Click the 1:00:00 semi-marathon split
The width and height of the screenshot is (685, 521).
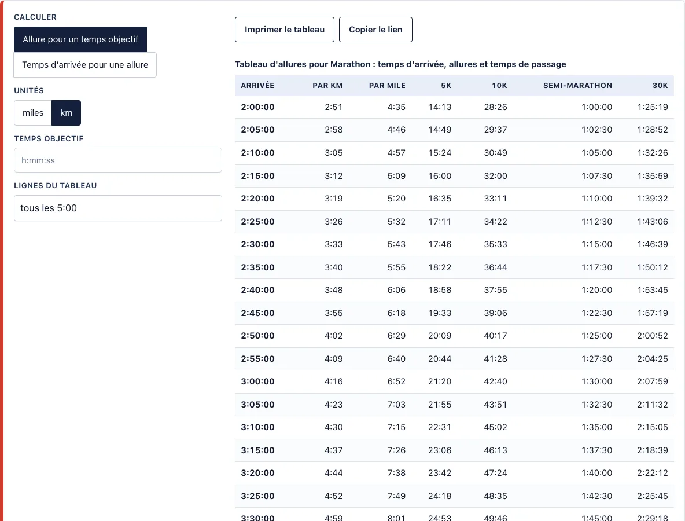pyautogui.click(x=596, y=107)
